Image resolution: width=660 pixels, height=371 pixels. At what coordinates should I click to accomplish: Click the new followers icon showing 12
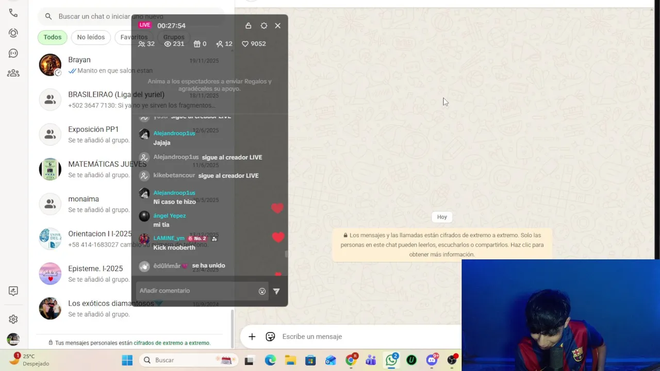pos(219,44)
